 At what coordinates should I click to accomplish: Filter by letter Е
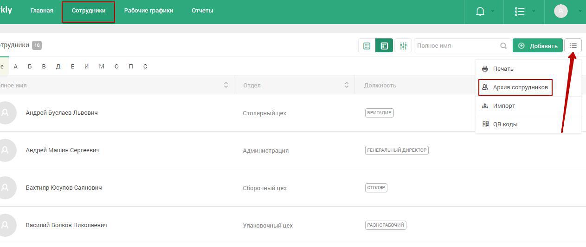[72, 67]
